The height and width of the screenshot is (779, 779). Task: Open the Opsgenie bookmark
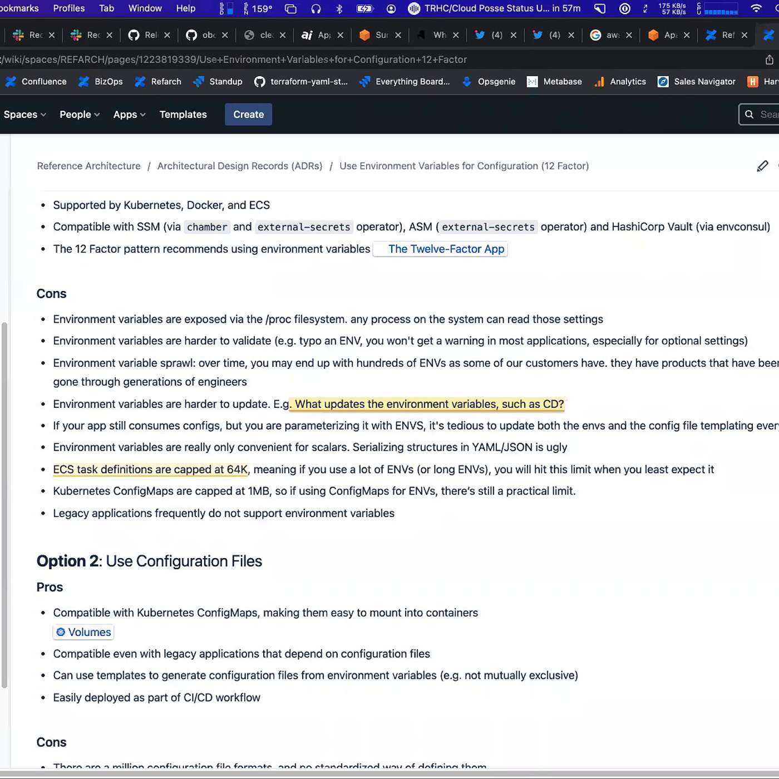click(x=489, y=82)
